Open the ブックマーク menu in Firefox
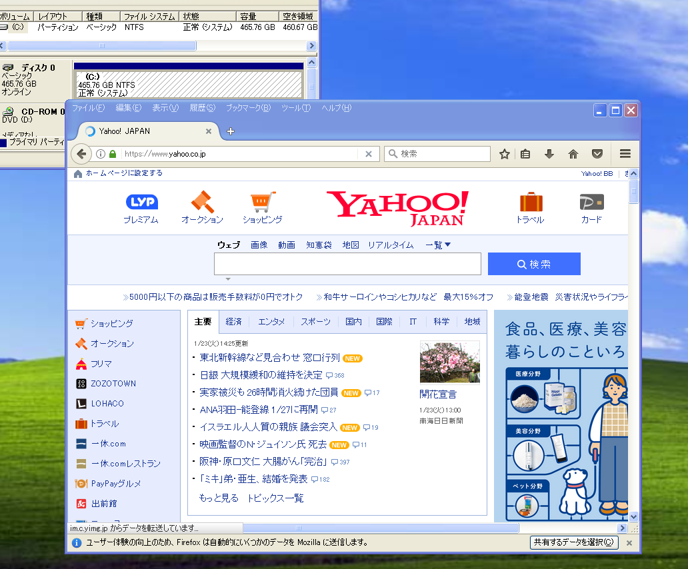 249,108
